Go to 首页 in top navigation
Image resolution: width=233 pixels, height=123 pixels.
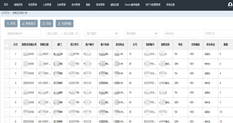pyautogui.click(x=6, y=5)
